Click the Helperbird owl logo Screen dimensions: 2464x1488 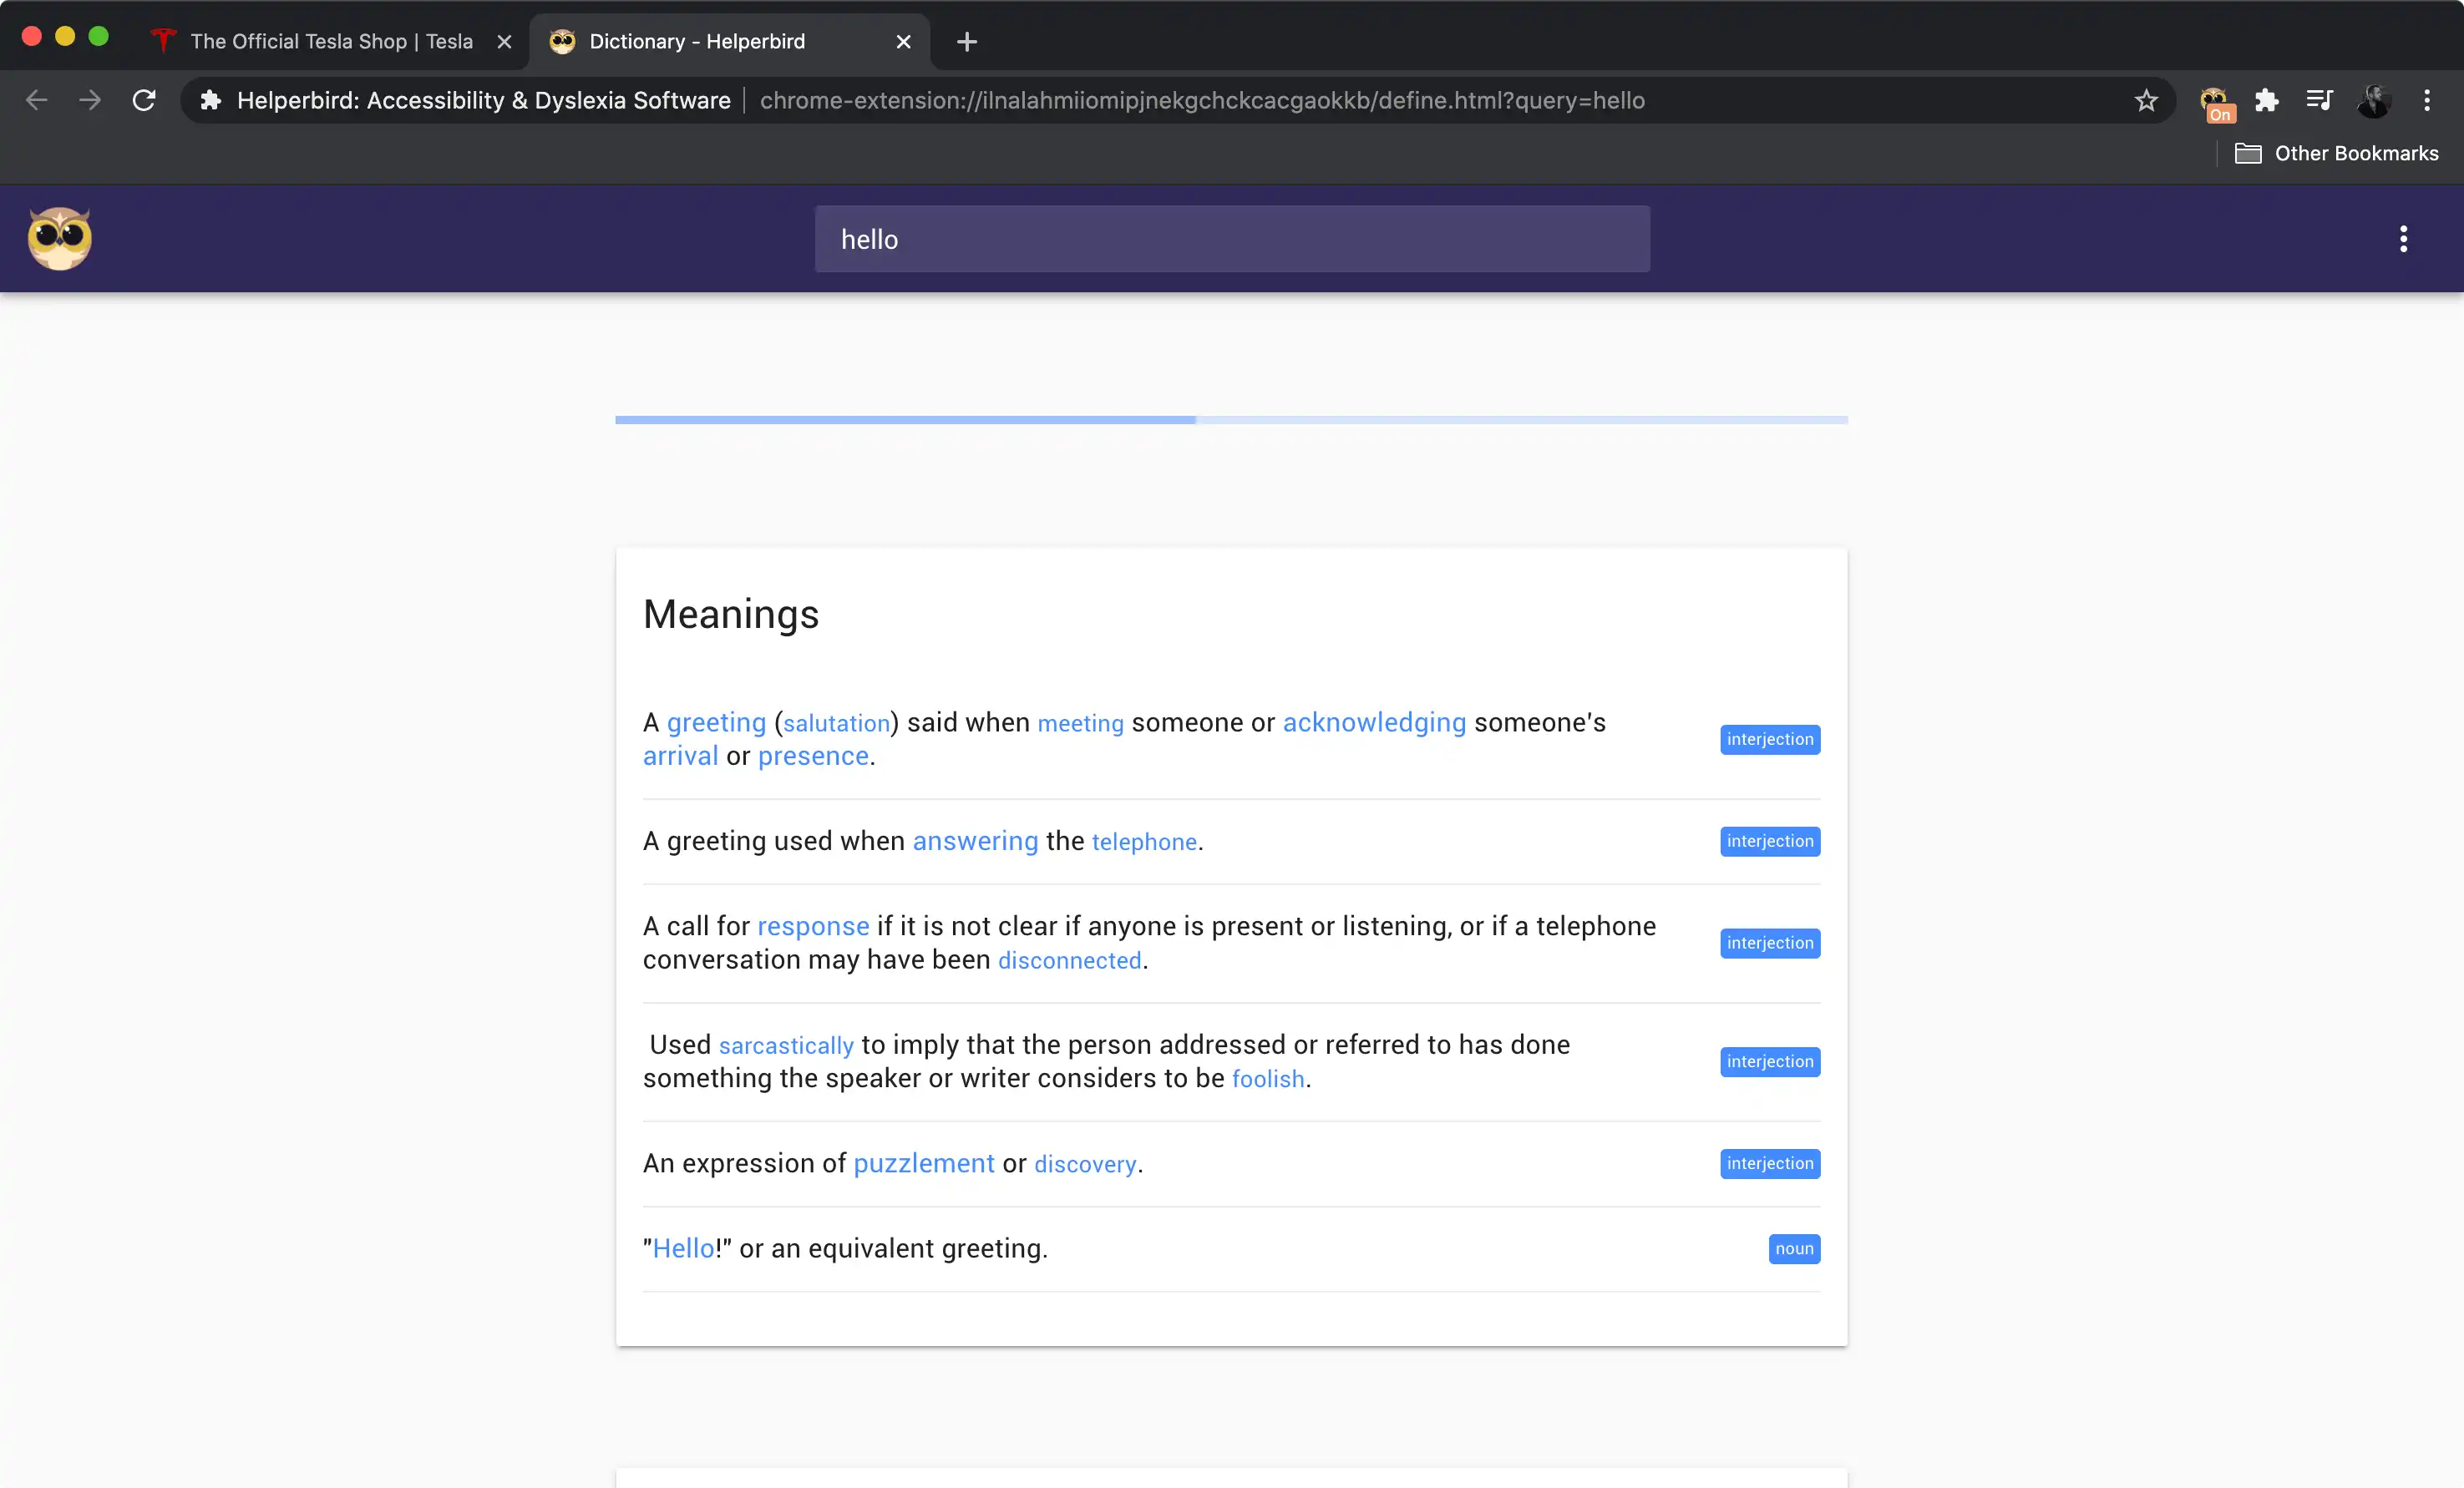(60, 238)
